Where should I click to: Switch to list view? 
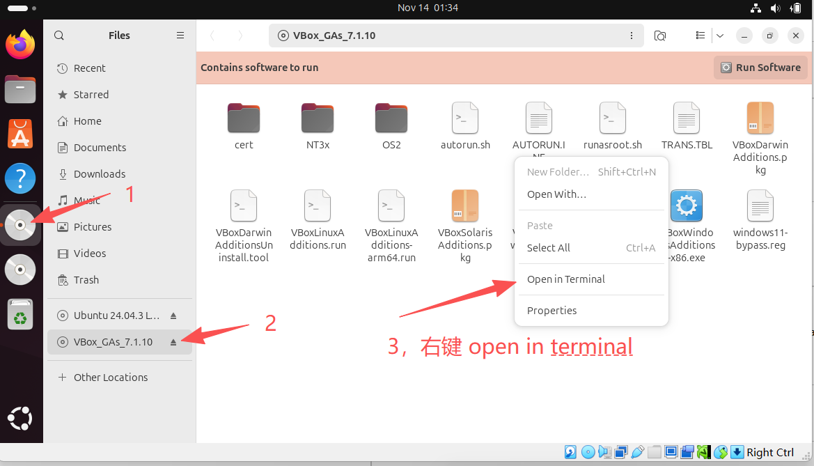click(x=700, y=36)
